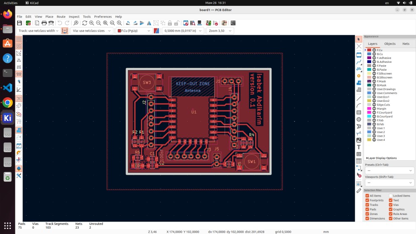Switch units to millimeters
The image size is (416, 234).
pos(19,74)
